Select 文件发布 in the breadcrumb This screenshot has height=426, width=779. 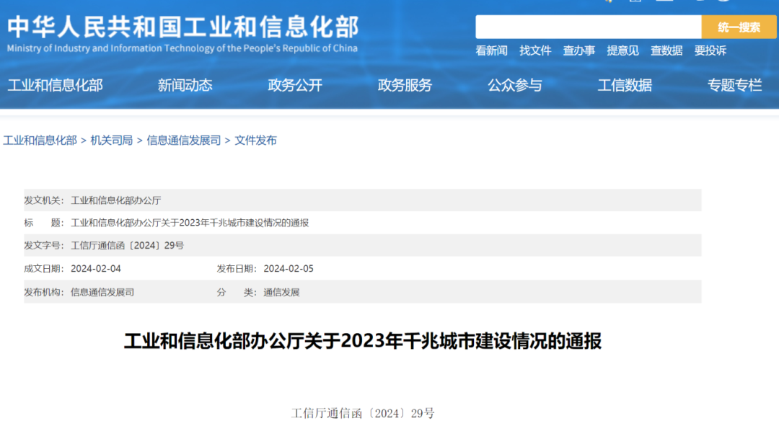tap(255, 141)
